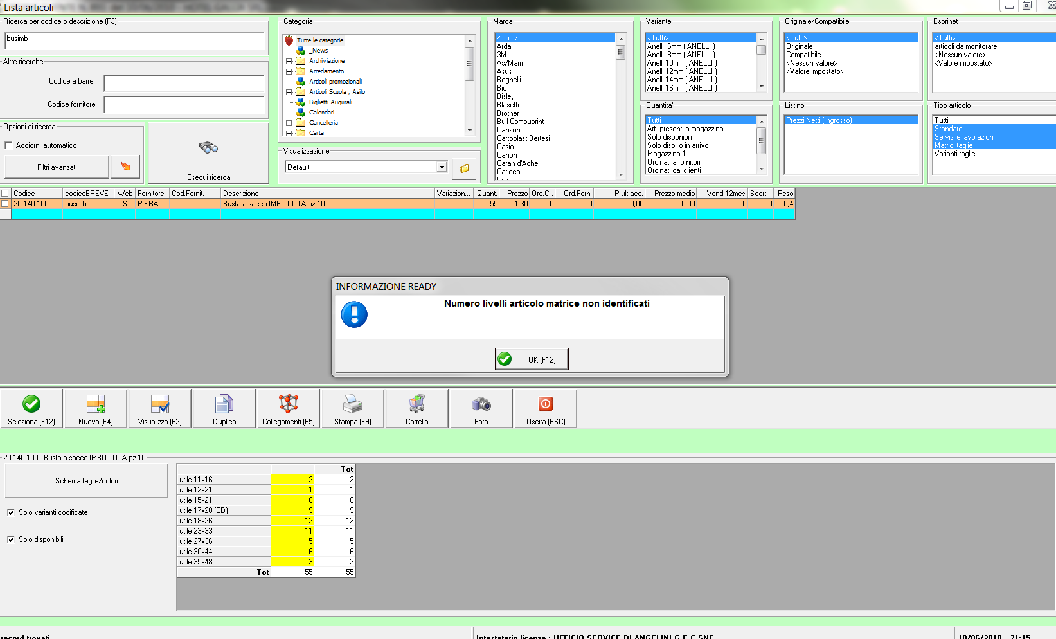Expand the Archiviazione category node

click(289, 61)
